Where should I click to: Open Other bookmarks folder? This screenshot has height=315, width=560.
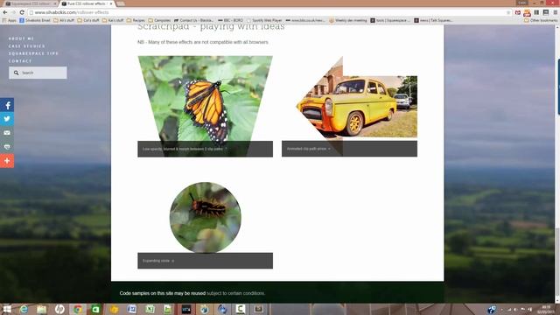(x=541, y=20)
